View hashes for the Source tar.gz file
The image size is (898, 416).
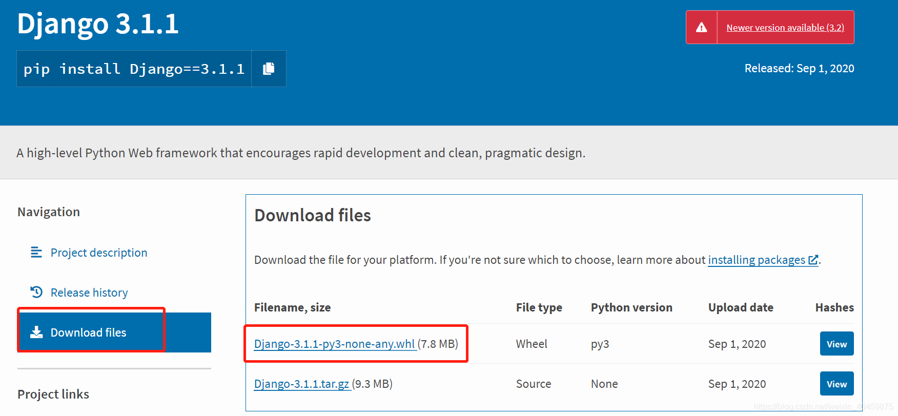click(837, 384)
